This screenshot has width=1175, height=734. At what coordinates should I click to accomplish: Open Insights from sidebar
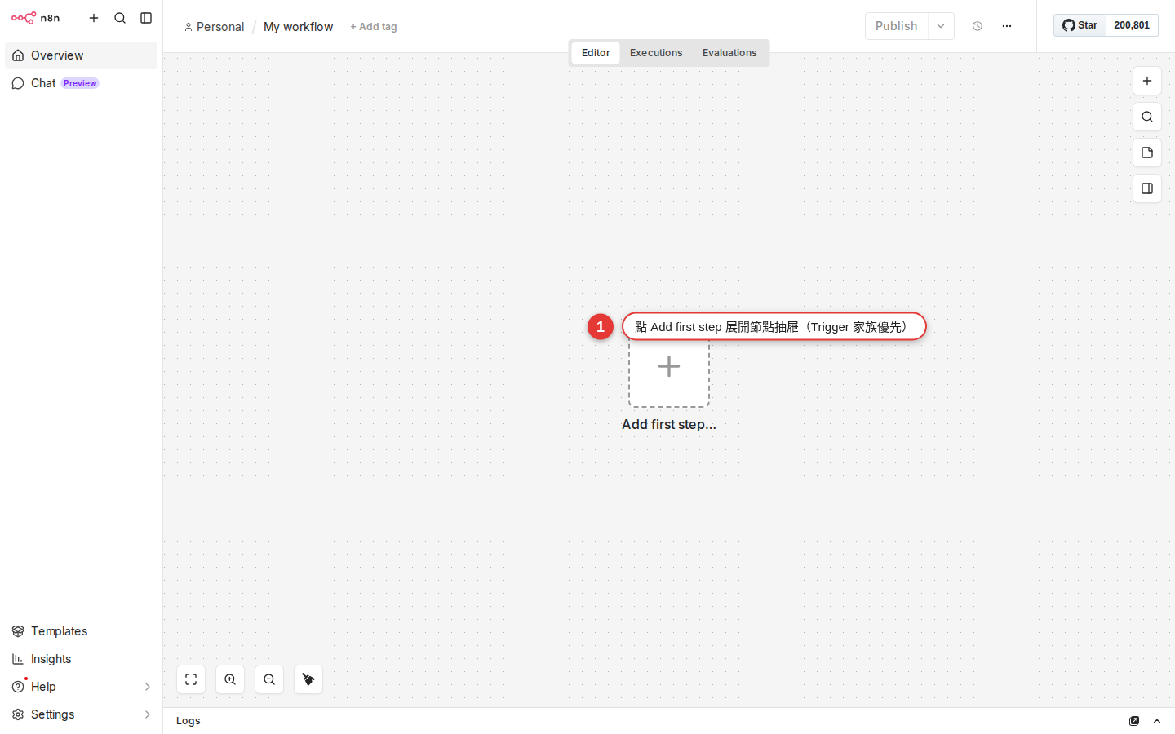coord(81,659)
